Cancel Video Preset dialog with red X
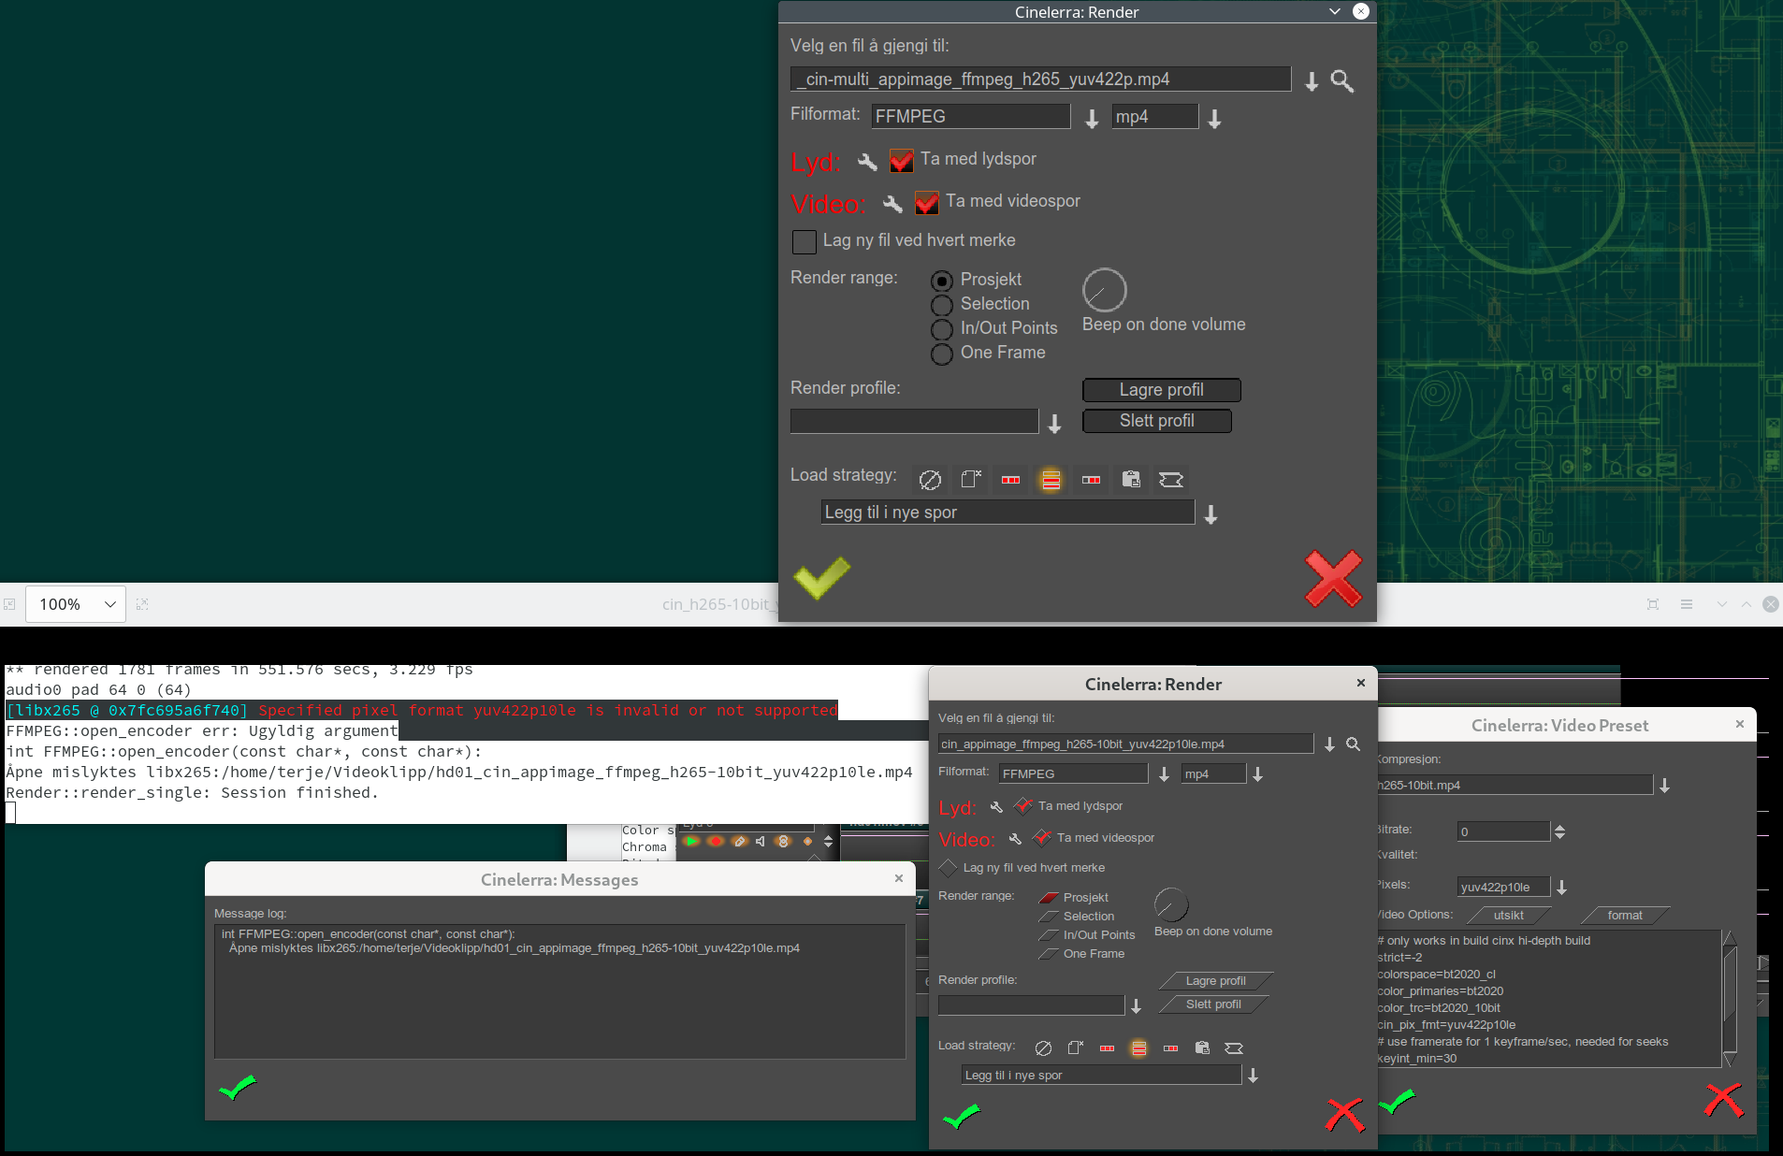Image resolution: width=1783 pixels, height=1156 pixels. pyautogui.click(x=1723, y=1101)
